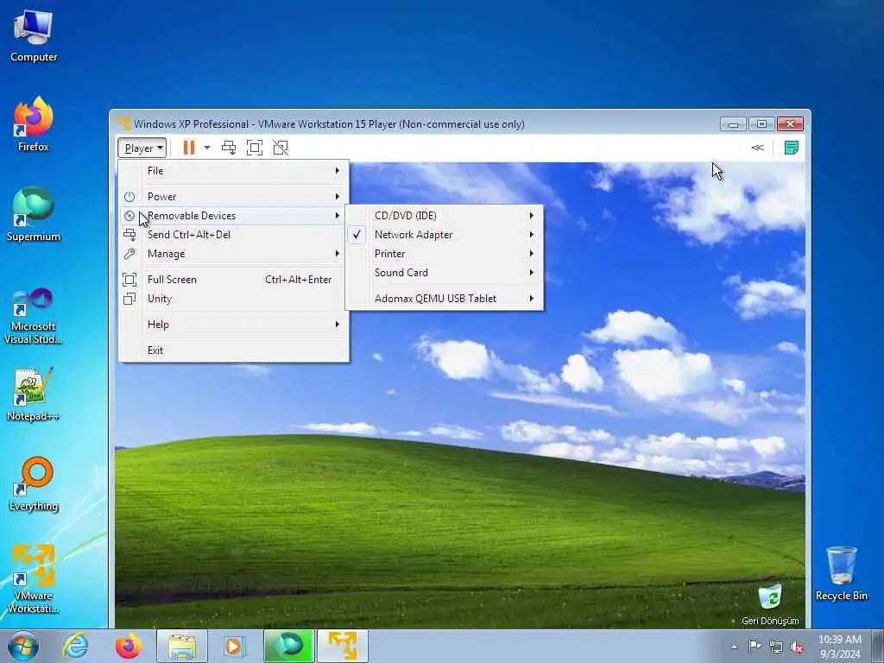Show hidden tray icons arrow
The height and width of the screenshot is (663, 884).
(x=734, y=647)
